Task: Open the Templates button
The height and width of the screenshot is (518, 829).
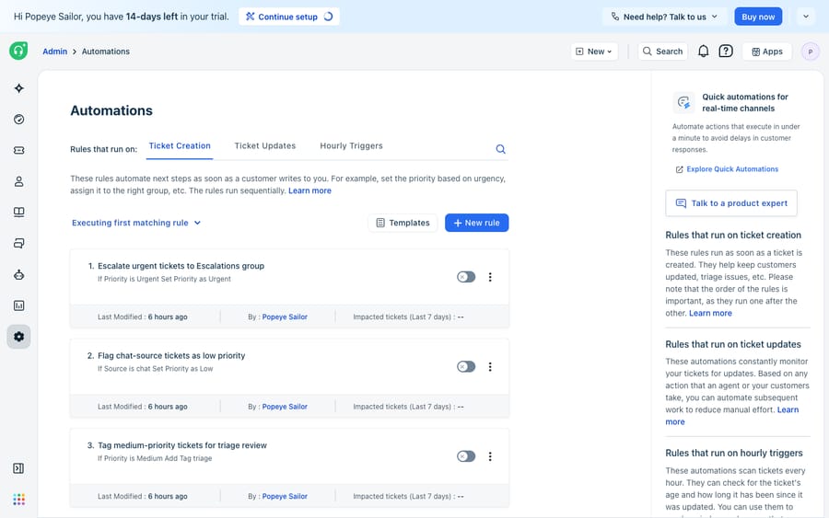Action: click(x=403, y=223)
